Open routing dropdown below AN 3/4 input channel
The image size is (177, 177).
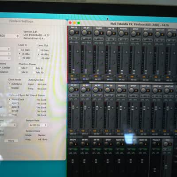[85, 79]
